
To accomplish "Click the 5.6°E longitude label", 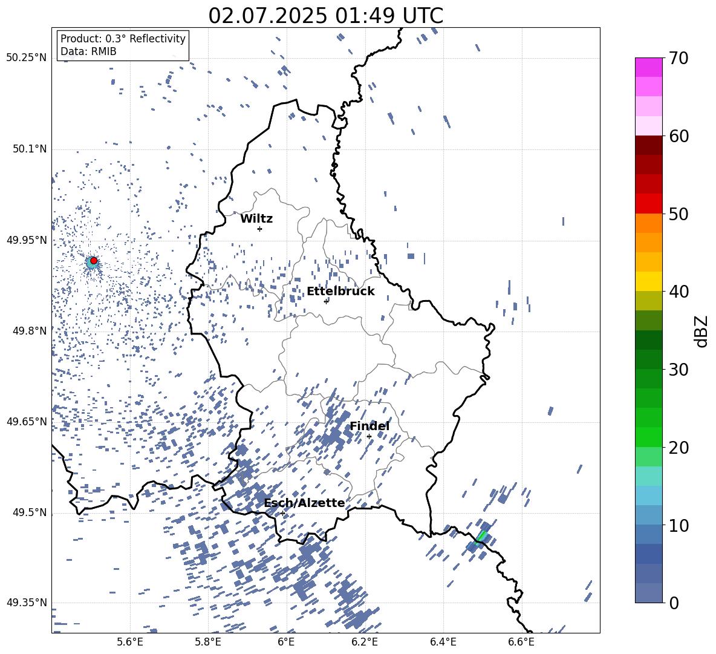I will coord(130,642).
